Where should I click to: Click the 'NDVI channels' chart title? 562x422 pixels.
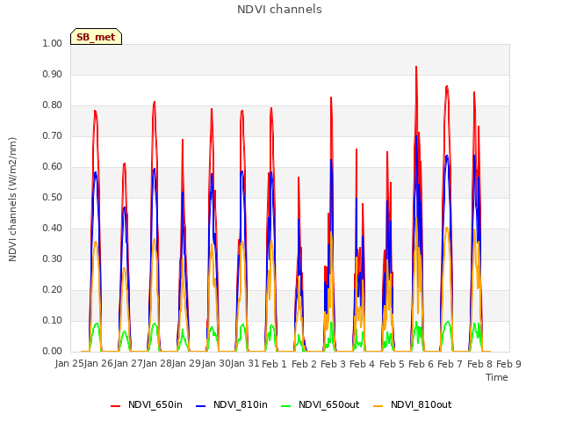coord(279,10)
